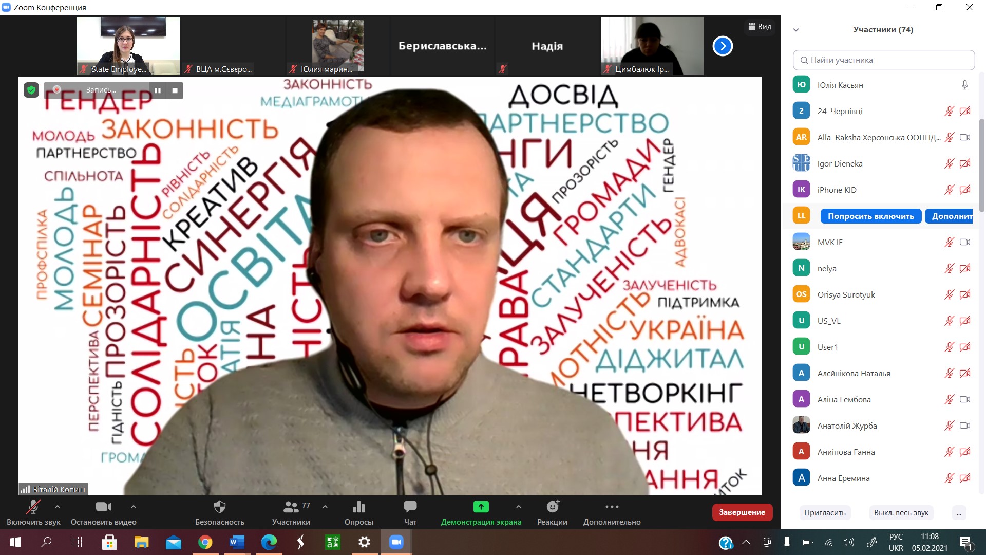This screenshot has width=986, height=555.
Task: Click camera-off icon for Анна Еремина
Action: (x=965, y=478)
